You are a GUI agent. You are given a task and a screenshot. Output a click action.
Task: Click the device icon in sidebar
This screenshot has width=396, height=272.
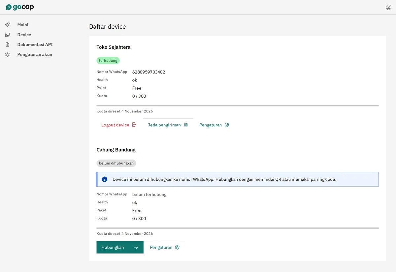[x=8, y=35]
